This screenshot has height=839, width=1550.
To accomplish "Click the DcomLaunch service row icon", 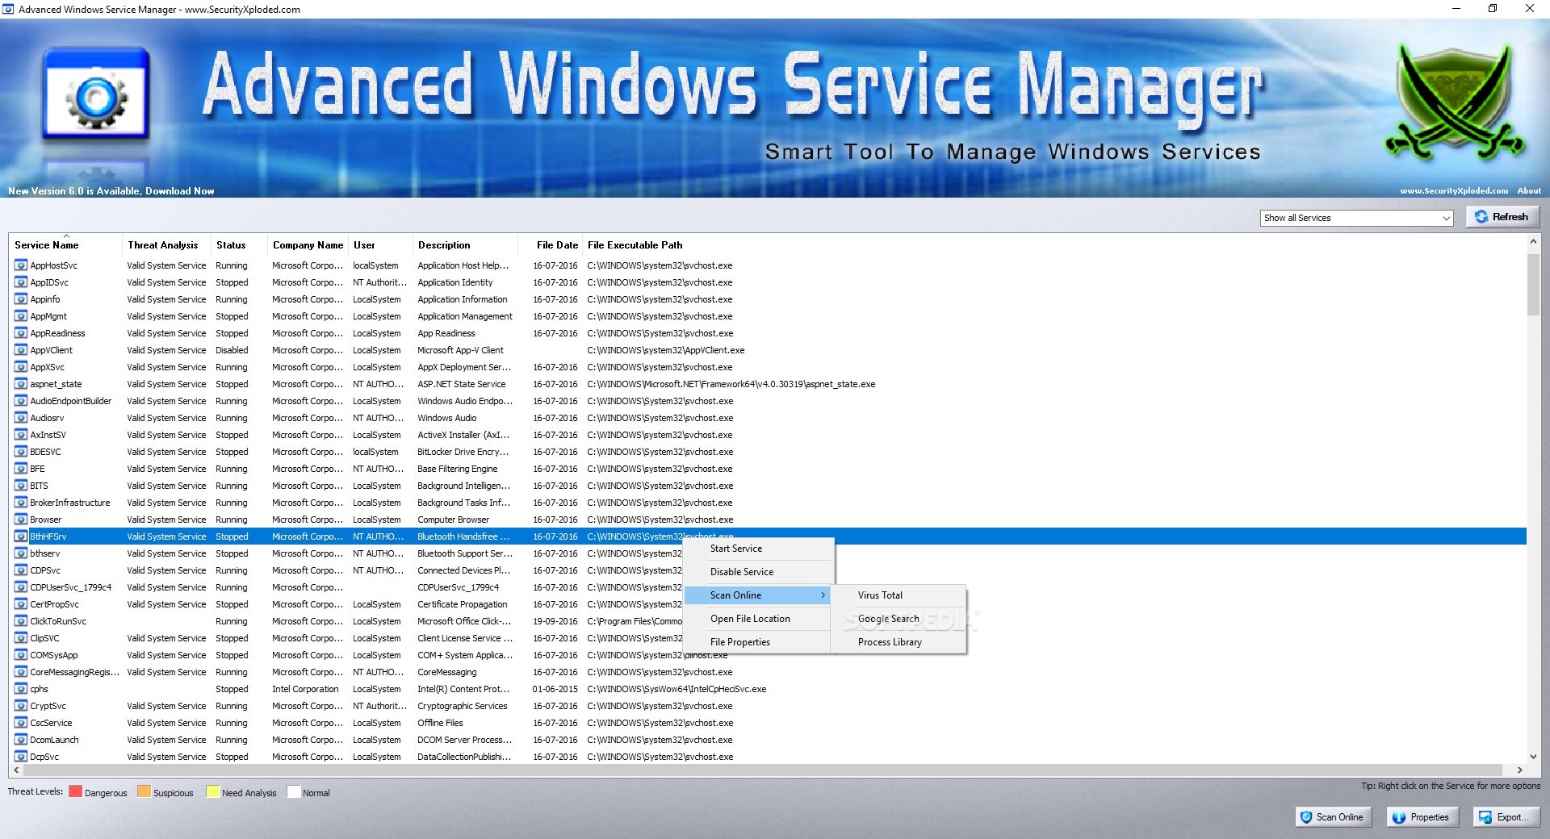I will (21, 740).
